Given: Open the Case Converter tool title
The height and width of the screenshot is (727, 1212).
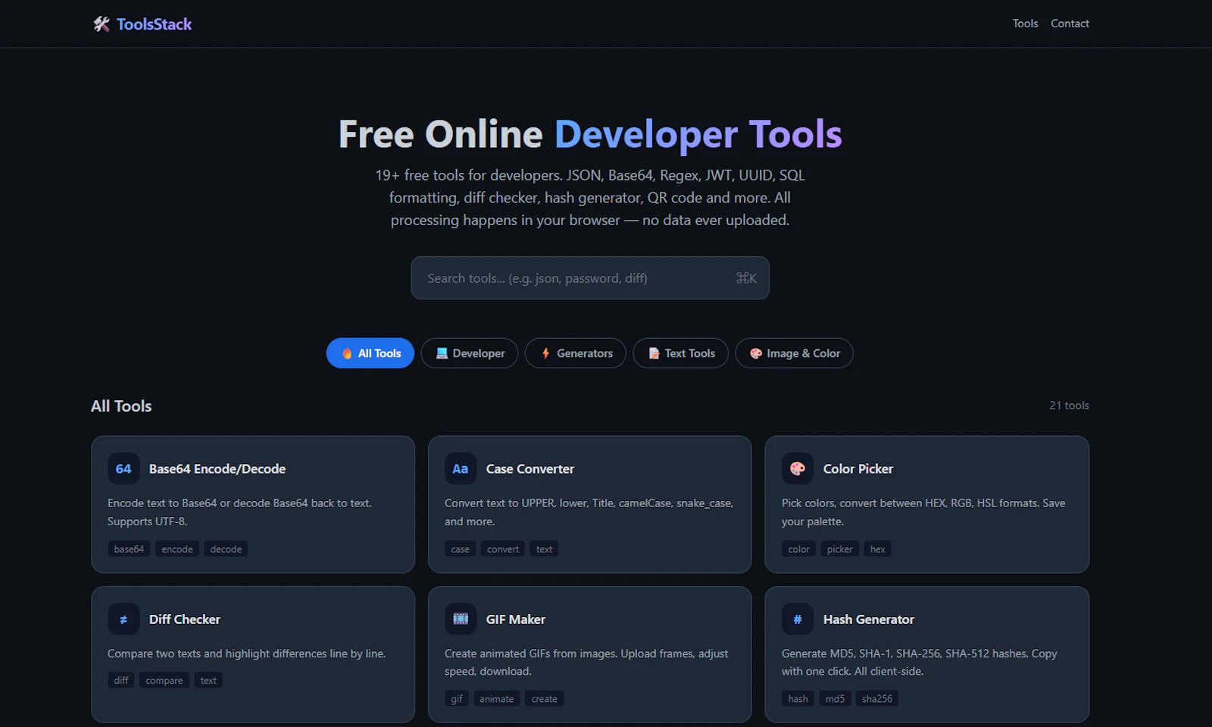Looking at the screenshot, I should tap(530, 468).
